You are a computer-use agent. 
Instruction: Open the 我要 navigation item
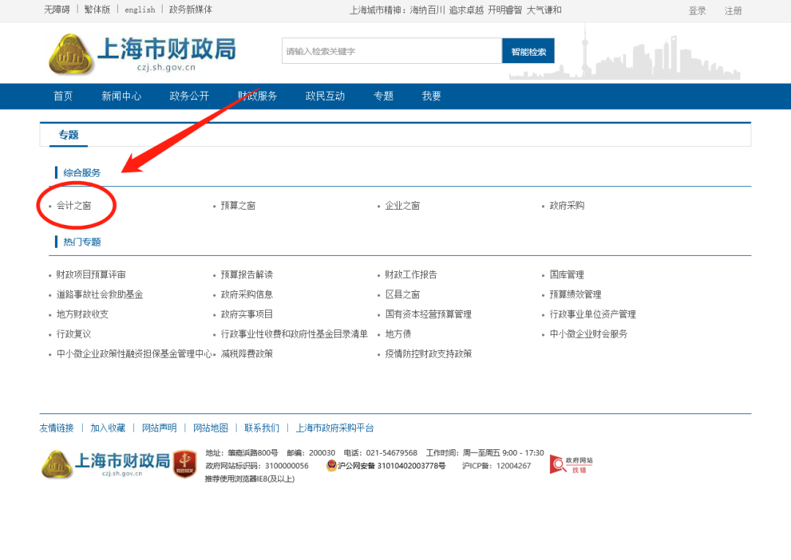431,96
